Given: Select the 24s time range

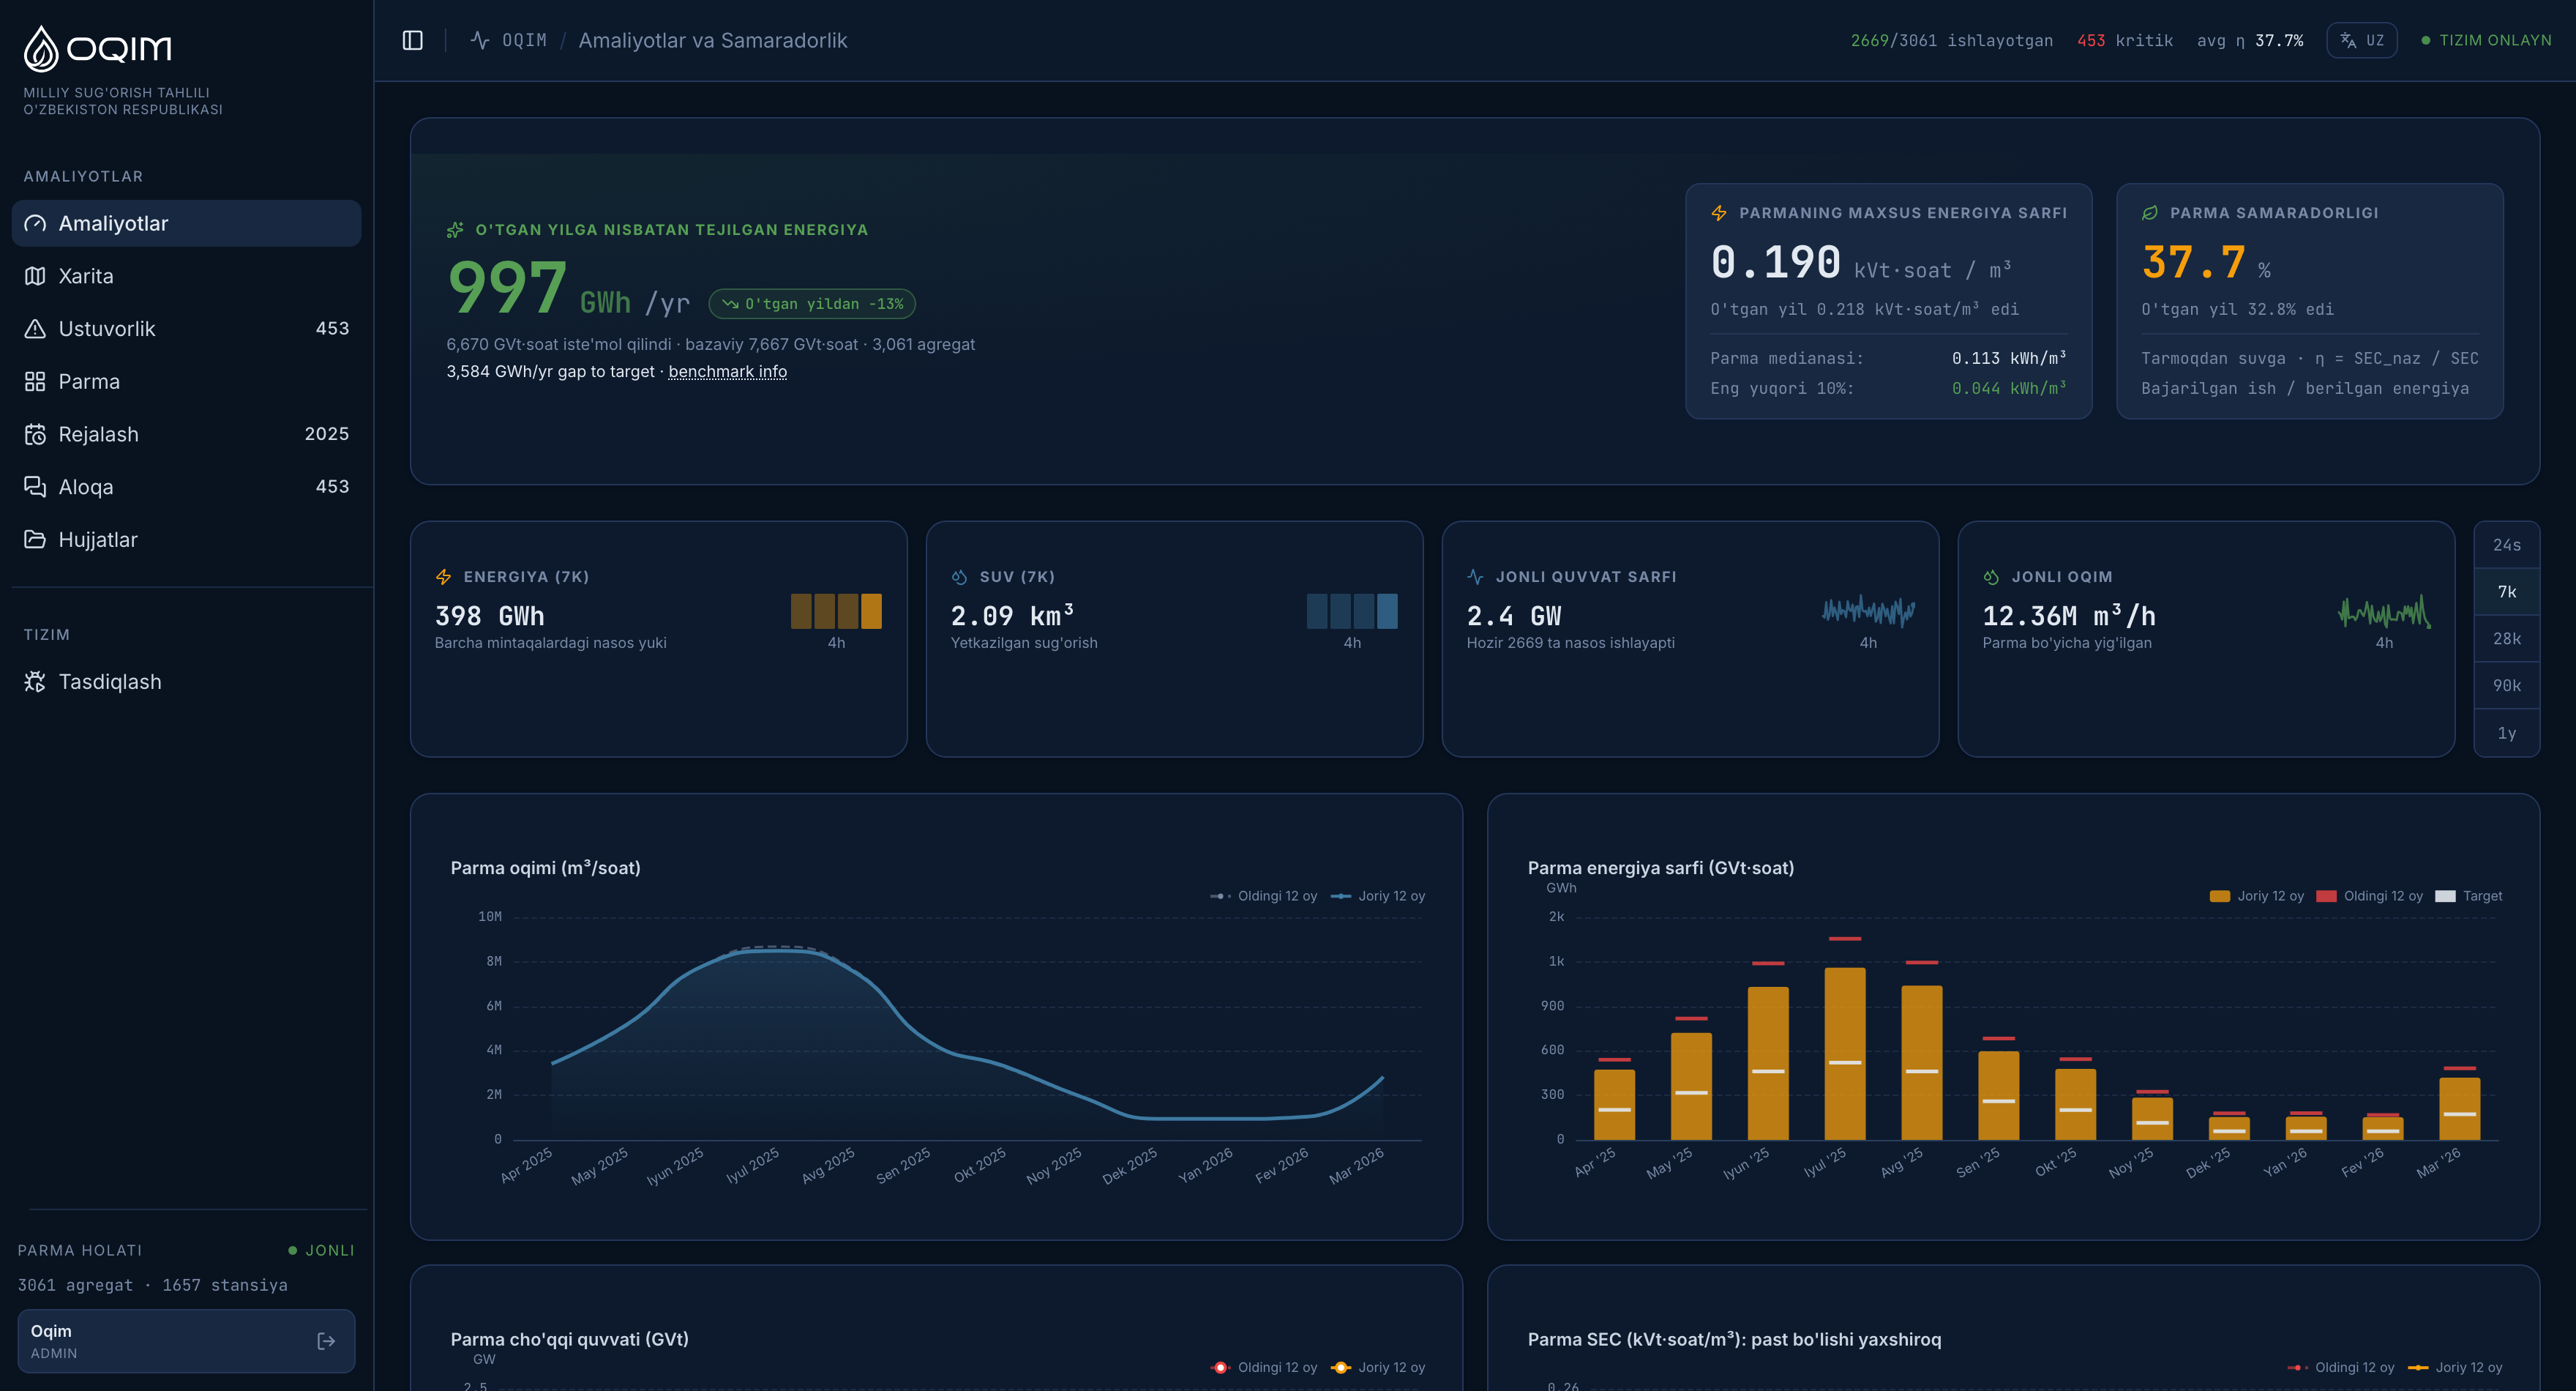Looking at the screenshot, I should pos(2506,545).
